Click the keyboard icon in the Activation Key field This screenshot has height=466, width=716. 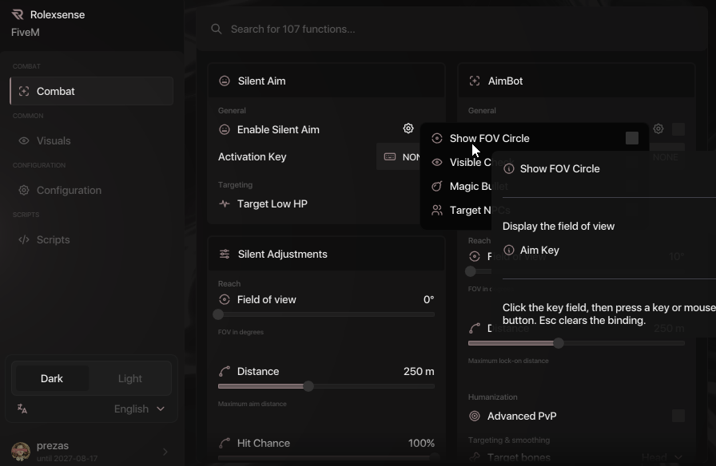(x=389, y=157)
